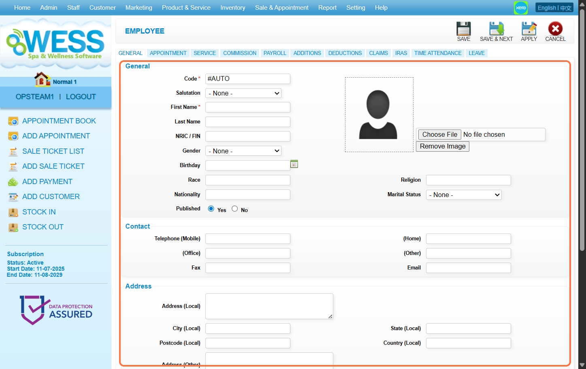
Task: Click the Remove Image button
Action: 442,146
